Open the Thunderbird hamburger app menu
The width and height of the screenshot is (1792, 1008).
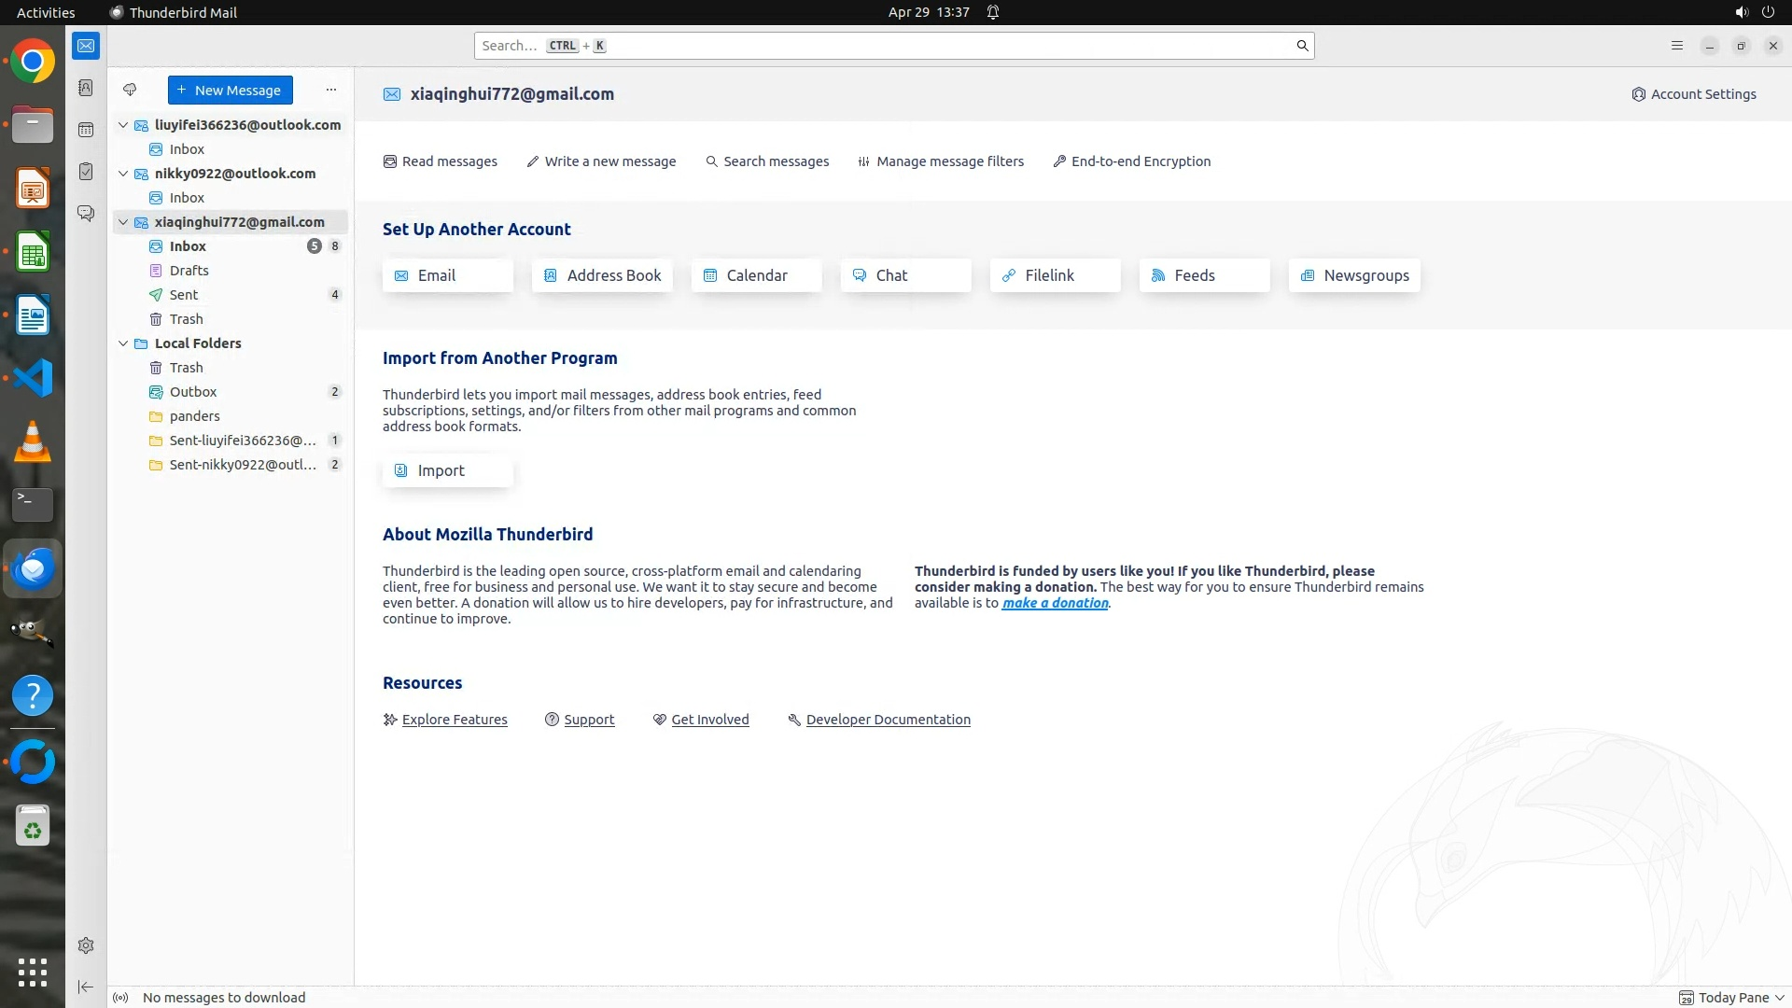pos(1677,46)
